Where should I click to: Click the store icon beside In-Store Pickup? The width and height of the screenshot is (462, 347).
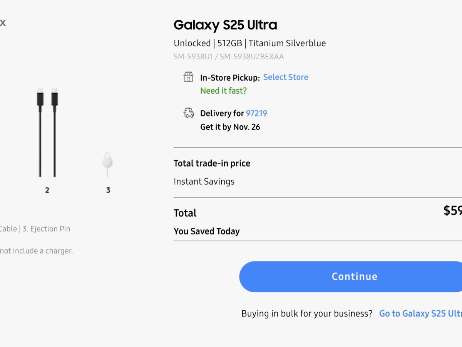[x=188, y=77]
